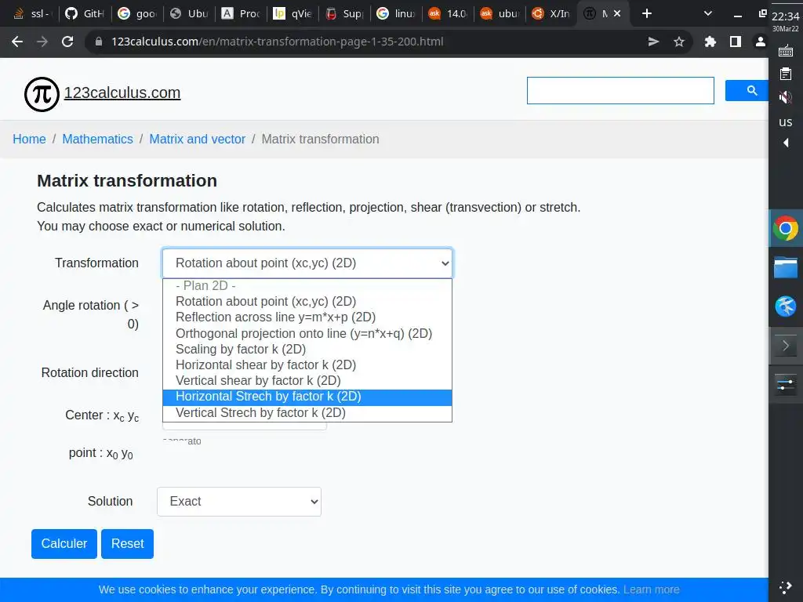Click the Calculer button
This screenshot has width=803, height=602.
click(64, 544)
